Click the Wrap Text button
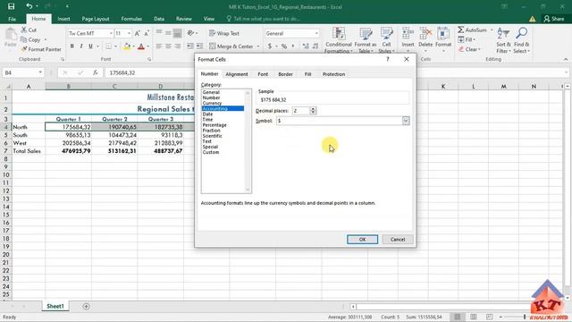The image size is (572, 322). (x=224, y=33)
